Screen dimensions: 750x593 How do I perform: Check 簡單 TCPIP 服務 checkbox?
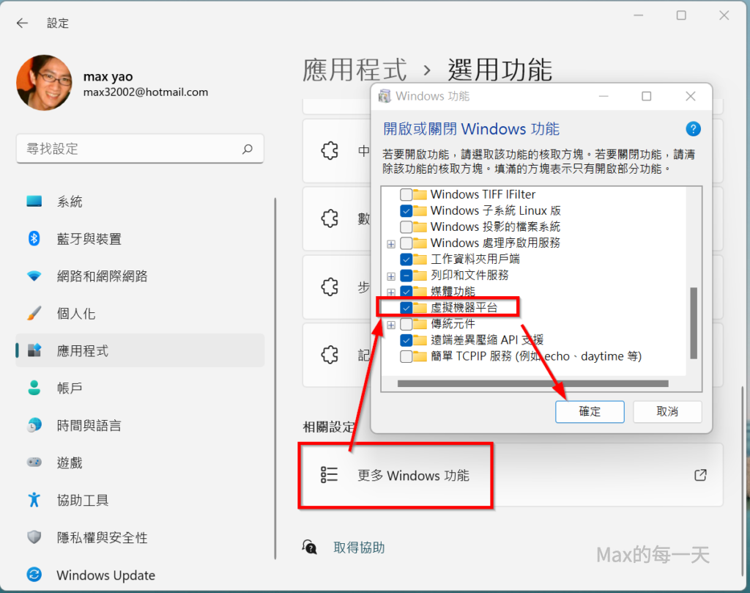click(406, 356)
